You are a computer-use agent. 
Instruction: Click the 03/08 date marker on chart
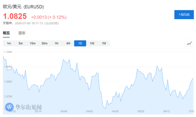click(64, 111)
